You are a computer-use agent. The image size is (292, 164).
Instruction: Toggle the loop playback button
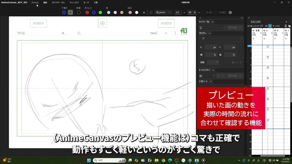click(x=270, y=26)
